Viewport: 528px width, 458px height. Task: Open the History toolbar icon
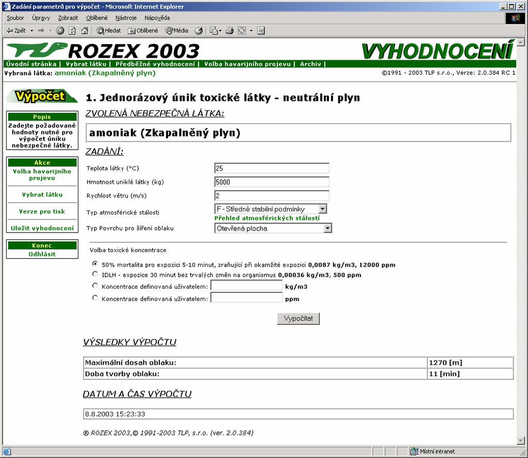pyautogui.click(x=199, y=30)
